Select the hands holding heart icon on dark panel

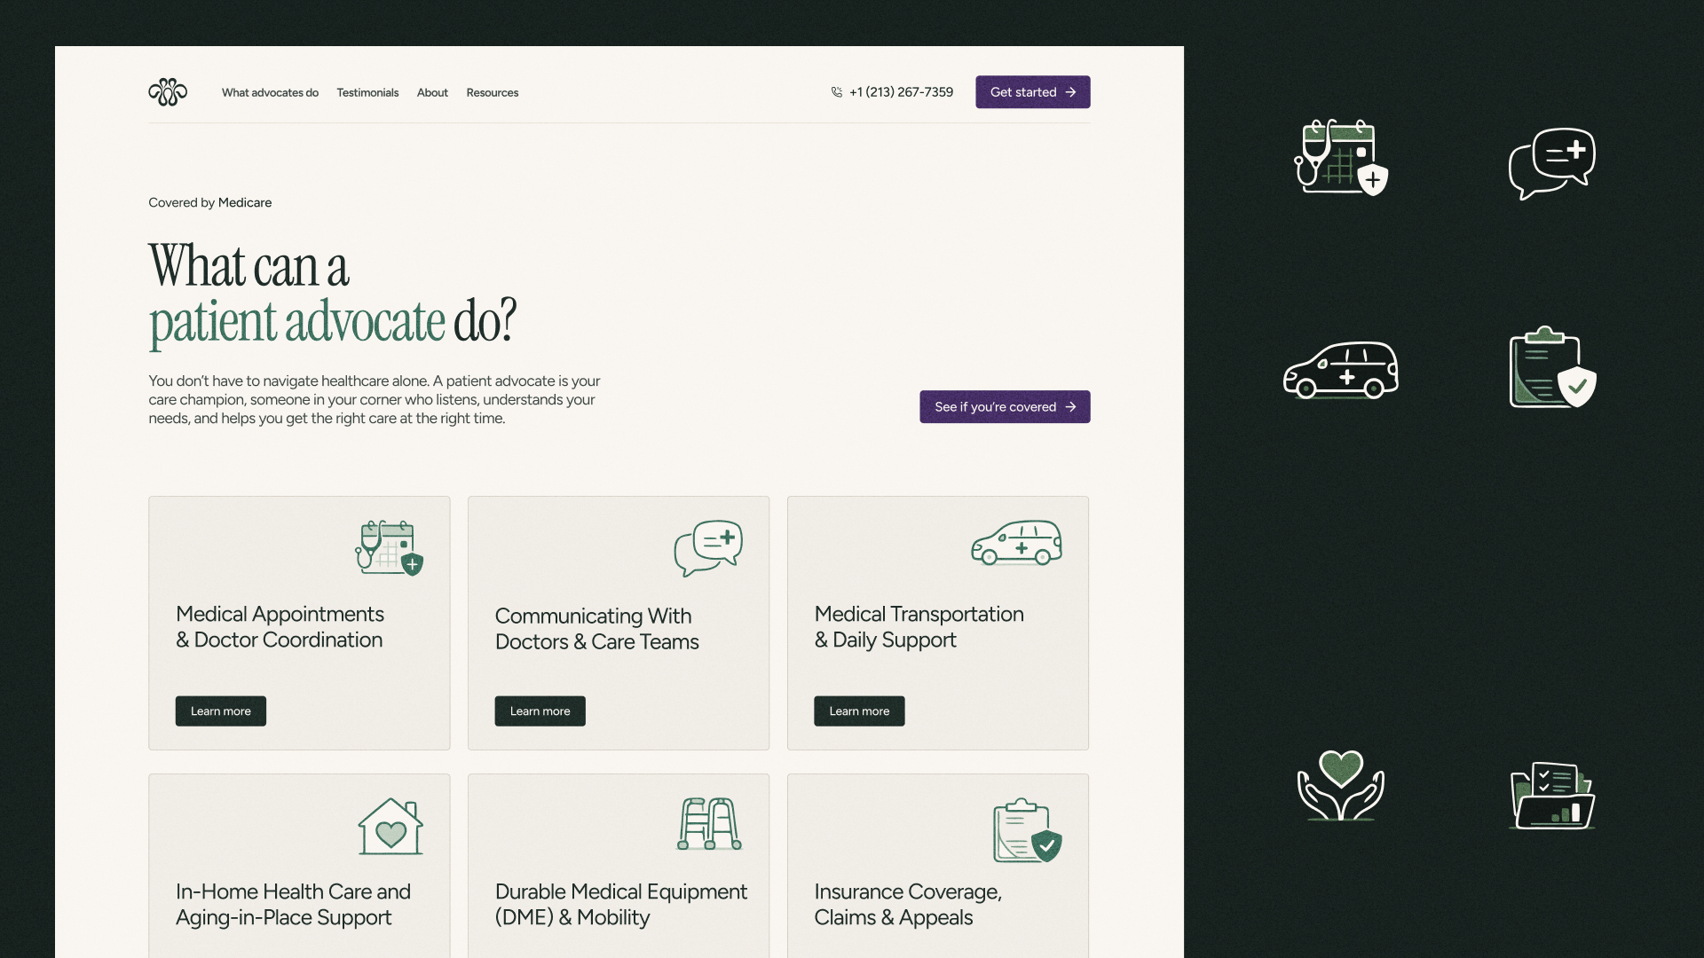1341,786
